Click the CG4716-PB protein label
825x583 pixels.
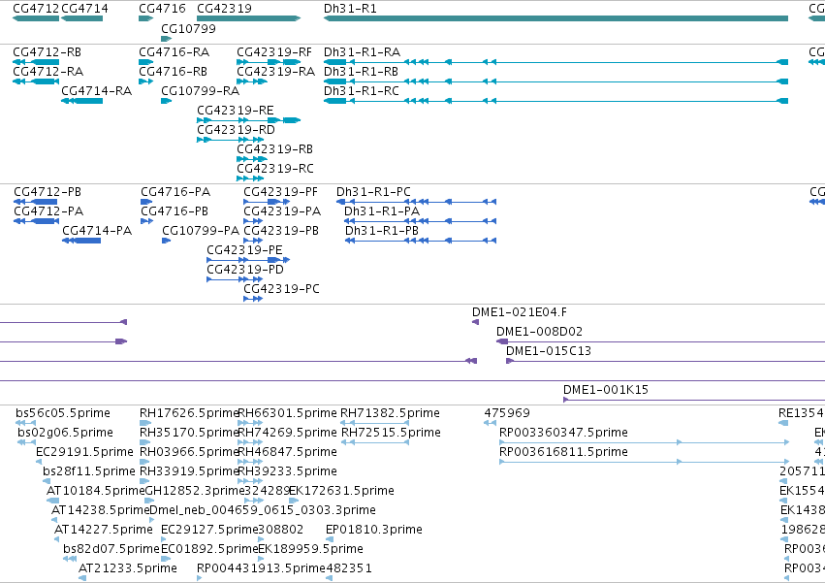[175, 211]
